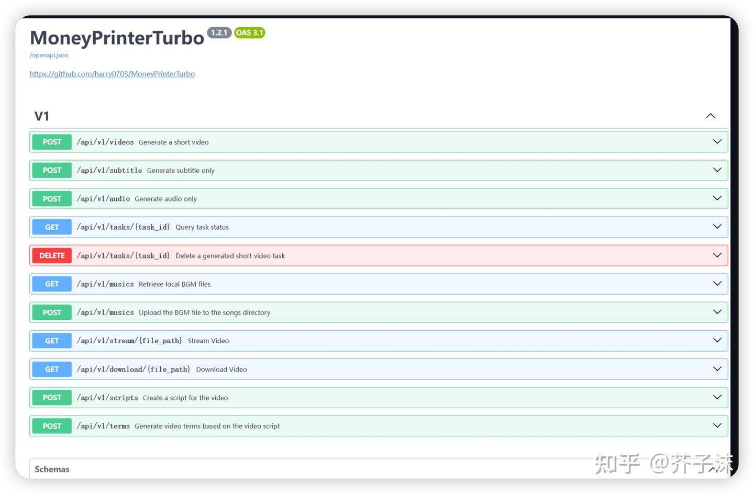The image size is (754, 494).
Task: Expand POST /api/v1/audio endpoint chevron
Action: point(717,198)
